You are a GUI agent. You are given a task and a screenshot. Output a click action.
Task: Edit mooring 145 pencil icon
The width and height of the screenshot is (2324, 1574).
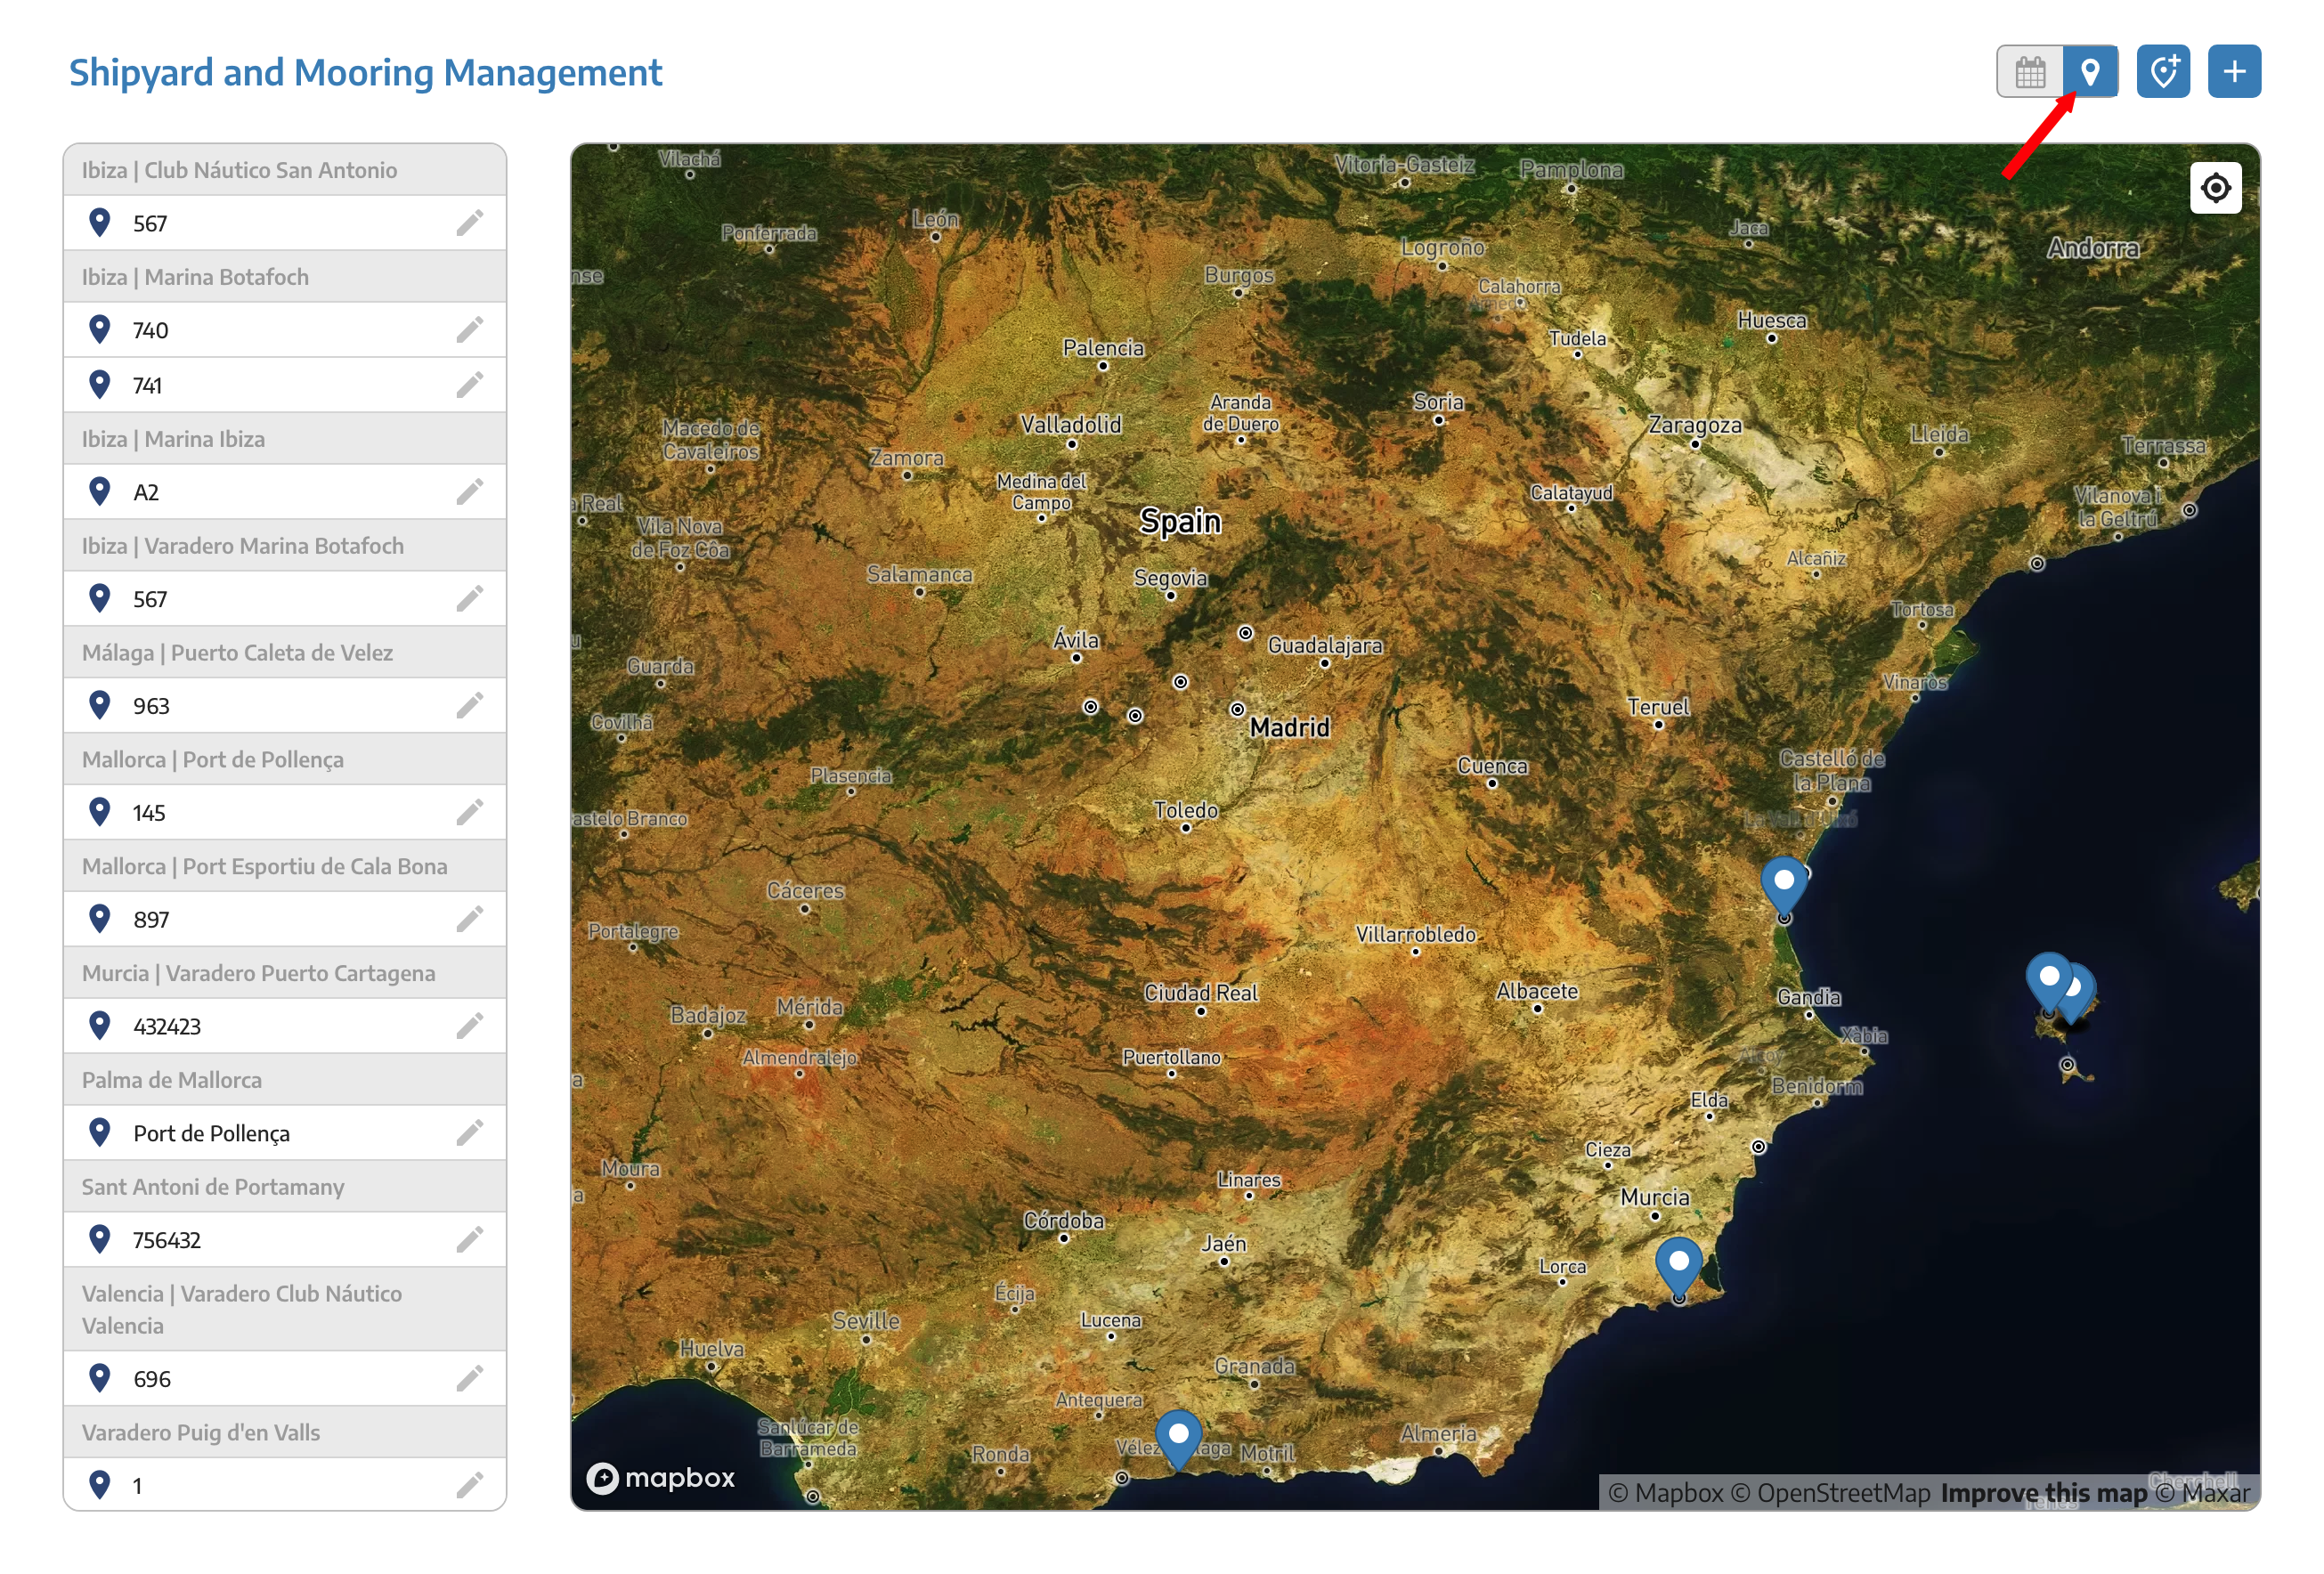[x=470, y=813]
